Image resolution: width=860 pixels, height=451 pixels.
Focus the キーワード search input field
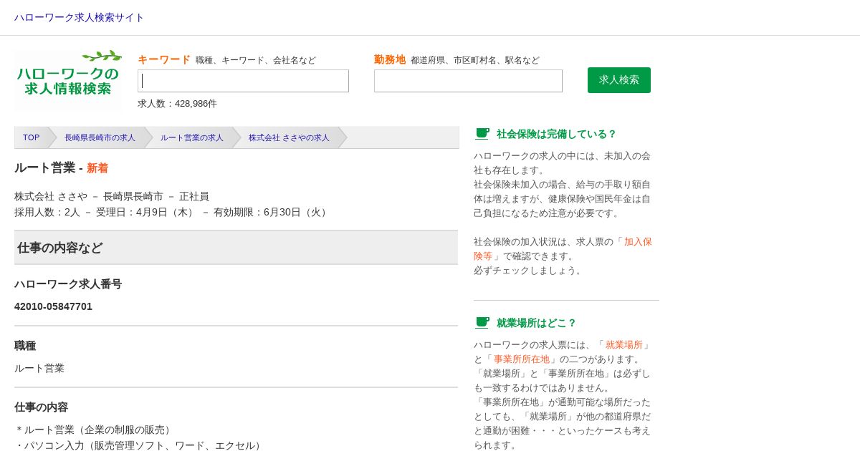(243, 81)
